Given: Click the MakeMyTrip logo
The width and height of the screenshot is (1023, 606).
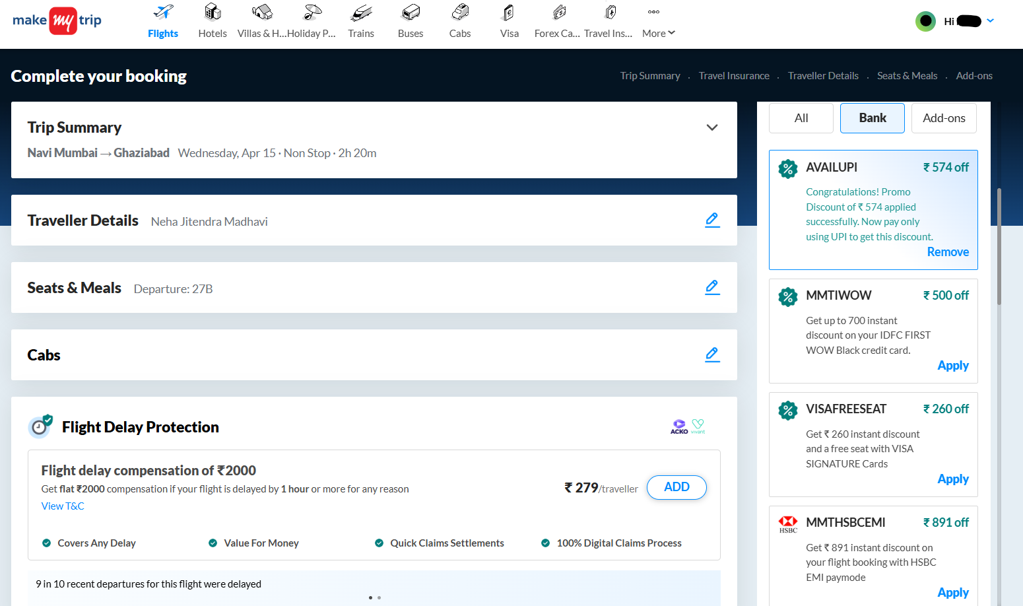Looking at the screenshot, I should tap(57, 20).
